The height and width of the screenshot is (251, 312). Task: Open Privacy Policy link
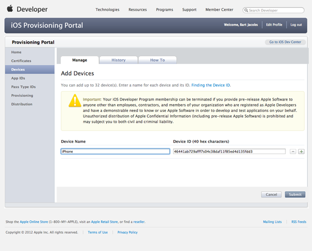[127, 232]
